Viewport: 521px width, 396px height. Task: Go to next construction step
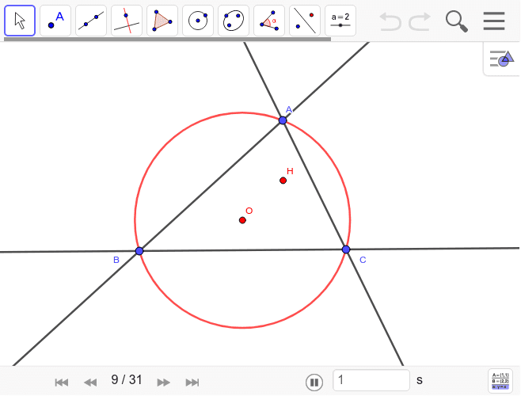164,382
